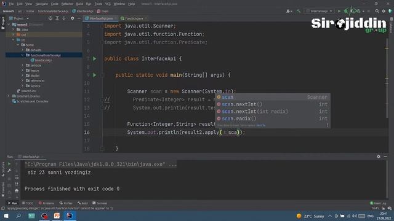The image size is (394, 221).
Task: Open the Navigate menu
Action: pyautogui.click(x=41, y=4)
